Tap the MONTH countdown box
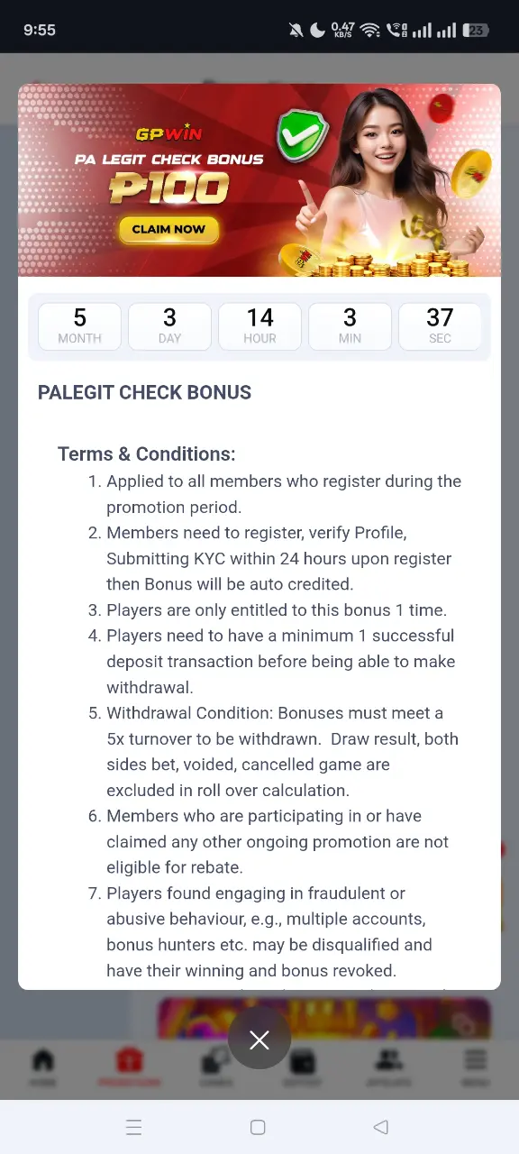Image resolution: width=519 pixels, height=1154 pixels. click(79, 325)
